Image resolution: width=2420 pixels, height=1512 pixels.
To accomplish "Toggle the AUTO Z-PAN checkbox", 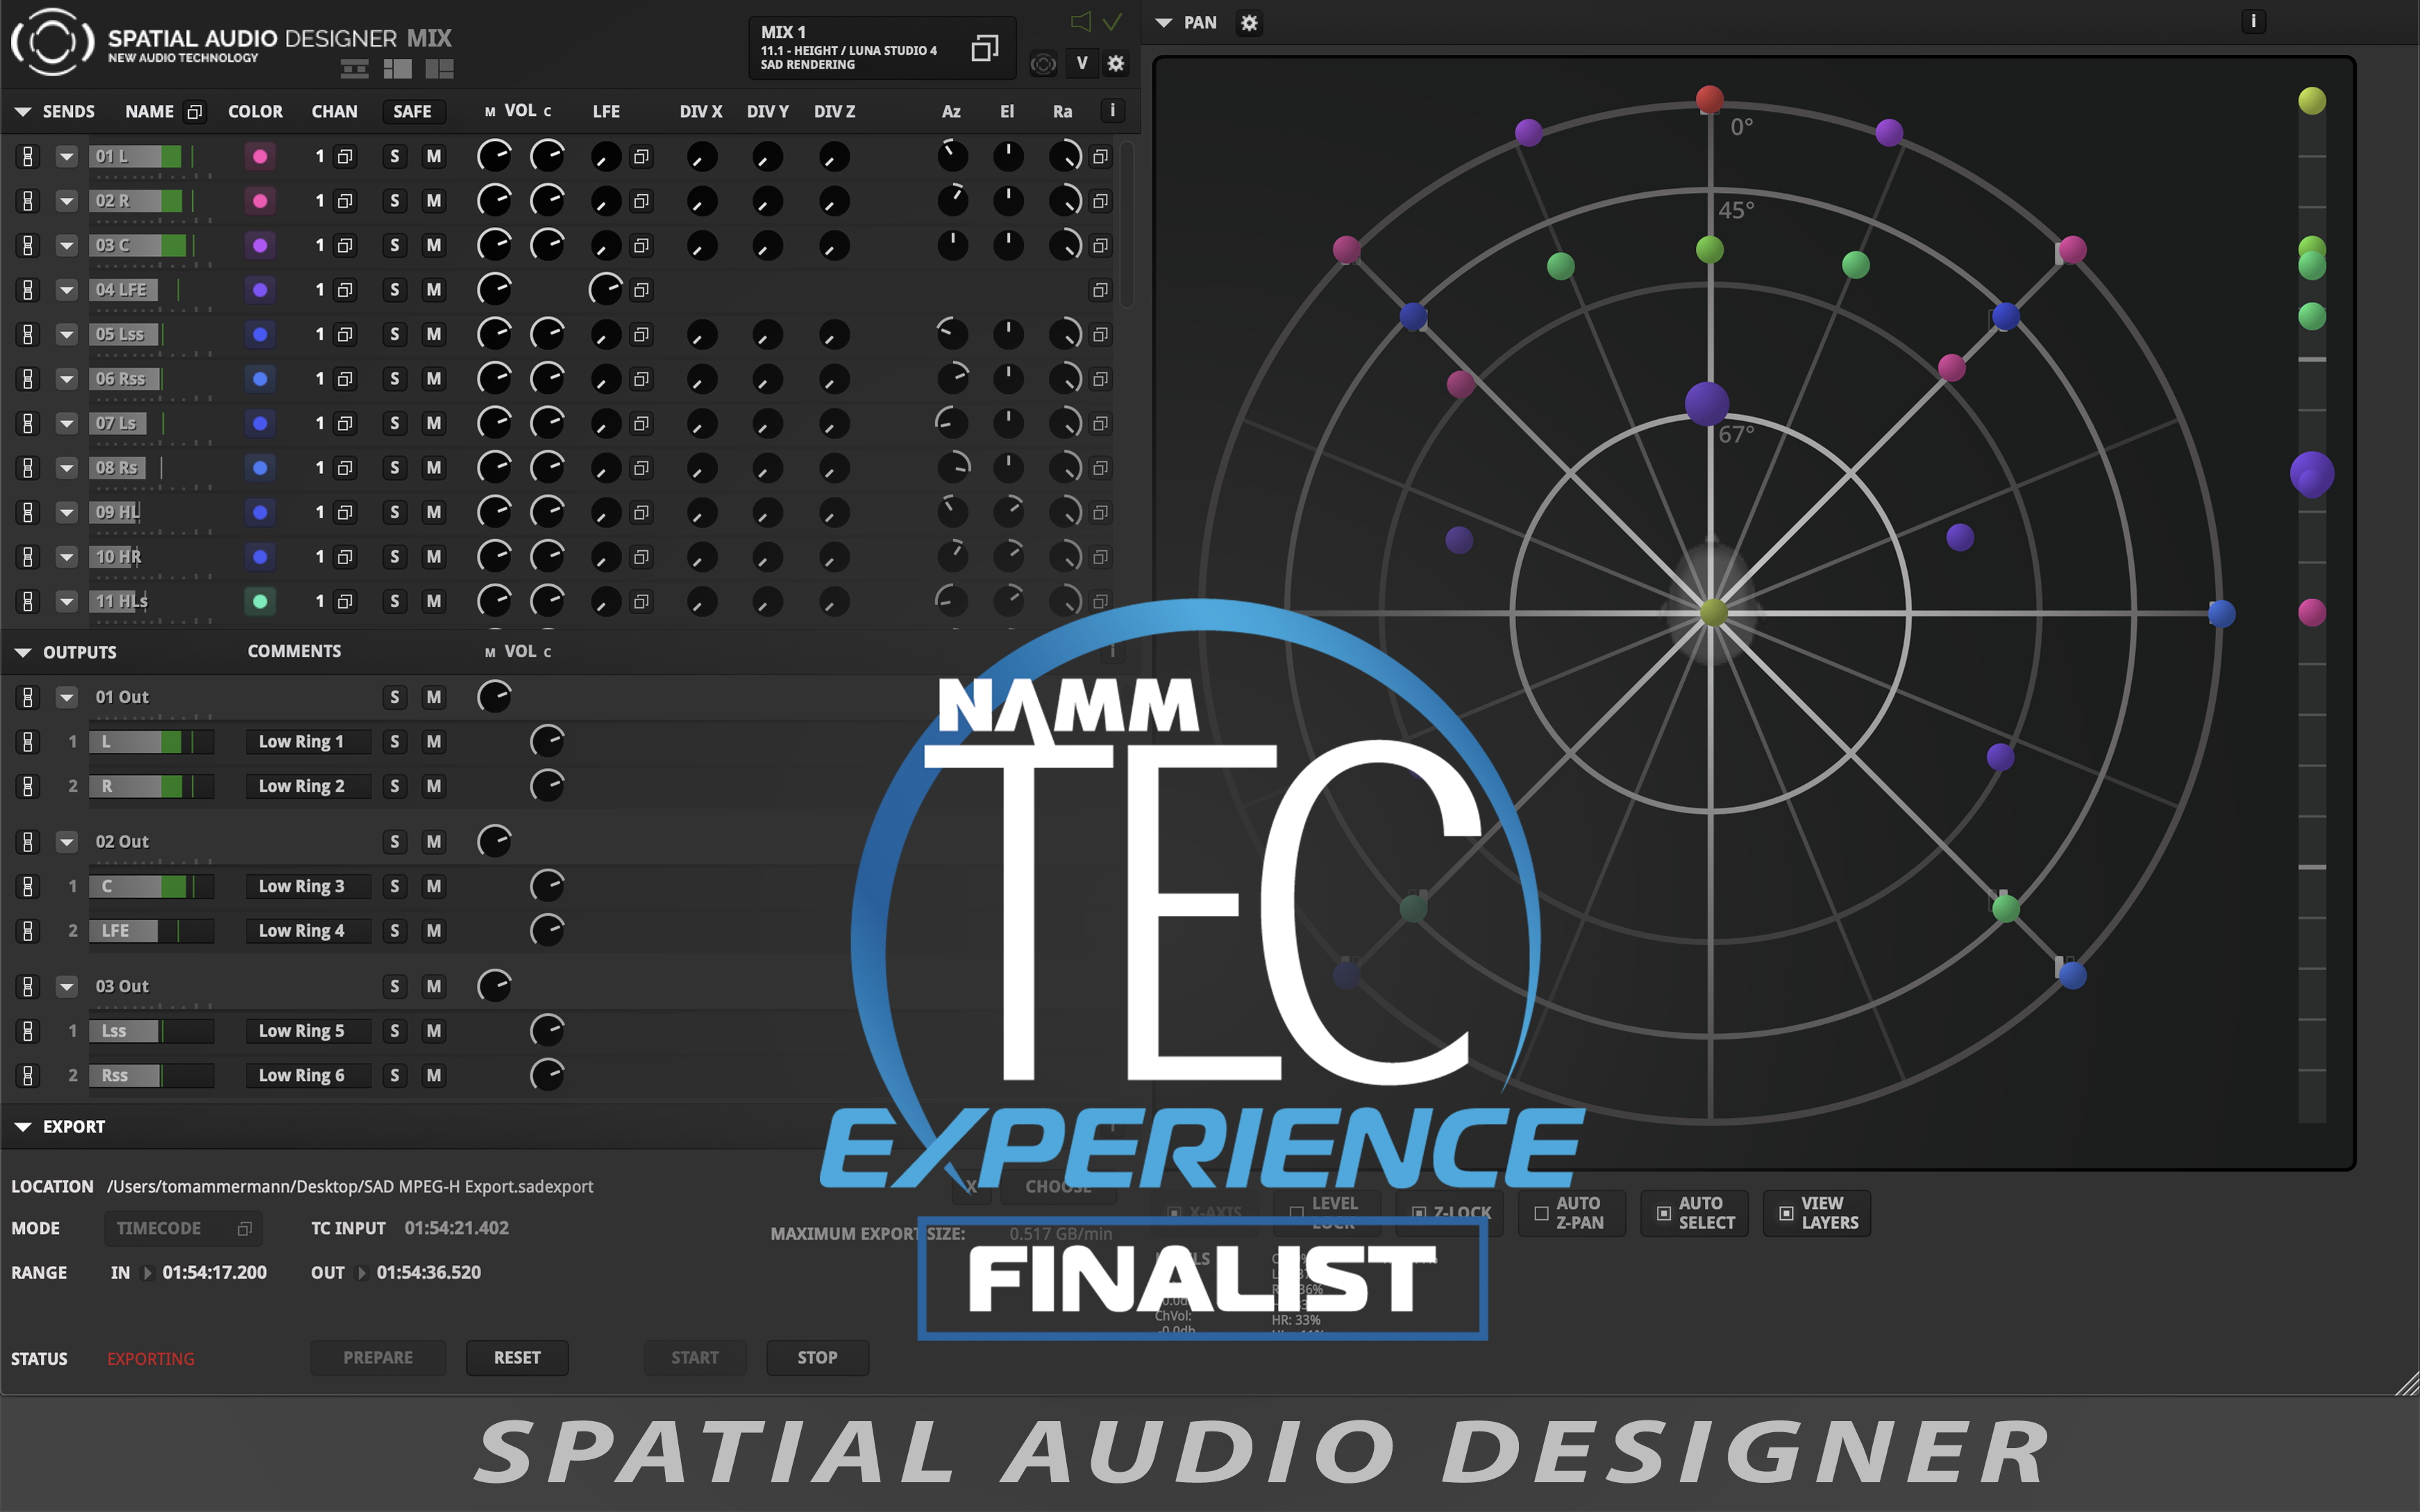I will coord(1542,1213).
